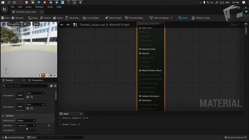249x140 pixels.
Task: Click the graph breadcrumb icon
Action: 75,25
